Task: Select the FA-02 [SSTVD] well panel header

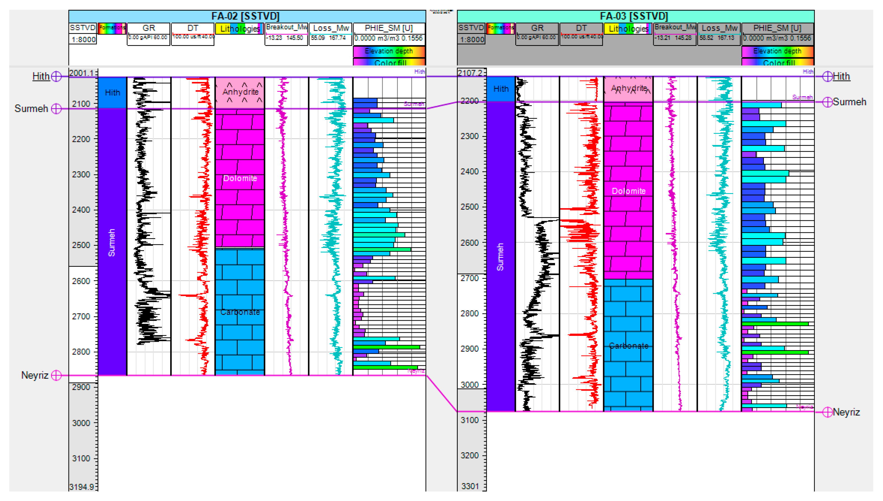Action: [x=246, y=16]
